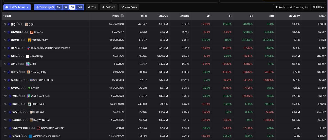The height and width of the screenshot is (140, 328).
Task: Click BAPE price $0.0₅6659
Action: [x=117, y=104]
